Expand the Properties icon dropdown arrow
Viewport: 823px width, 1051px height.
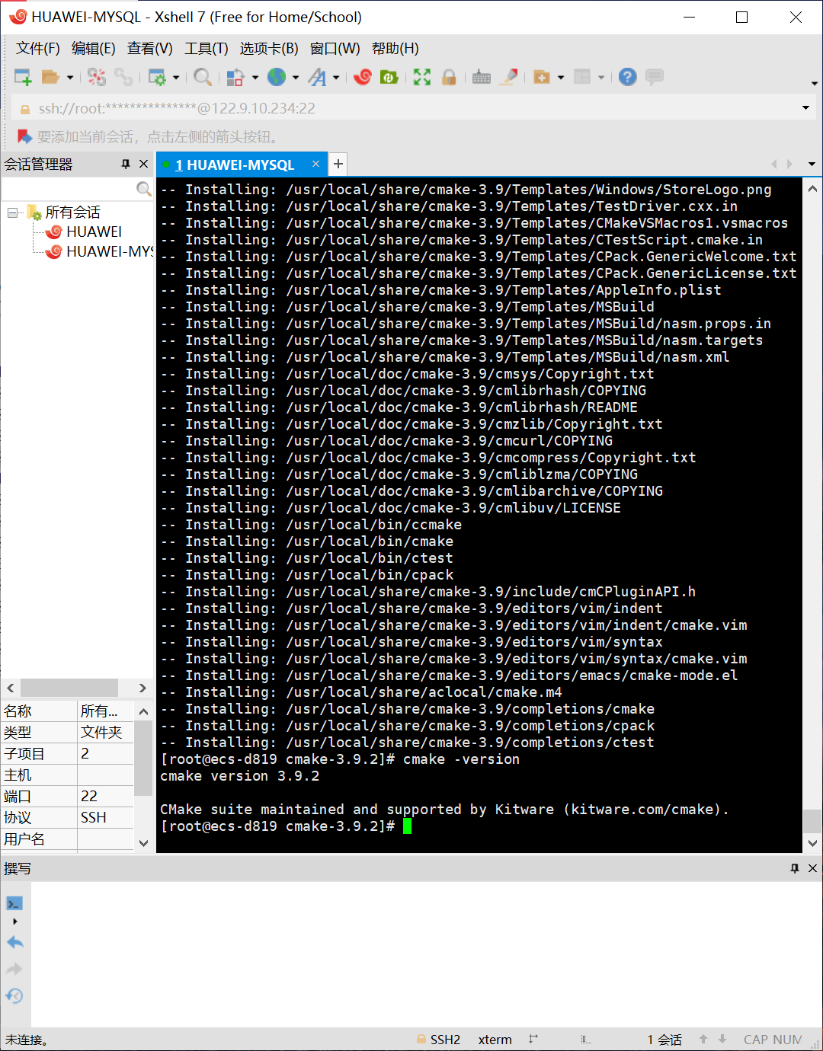[x=176, y=77]
